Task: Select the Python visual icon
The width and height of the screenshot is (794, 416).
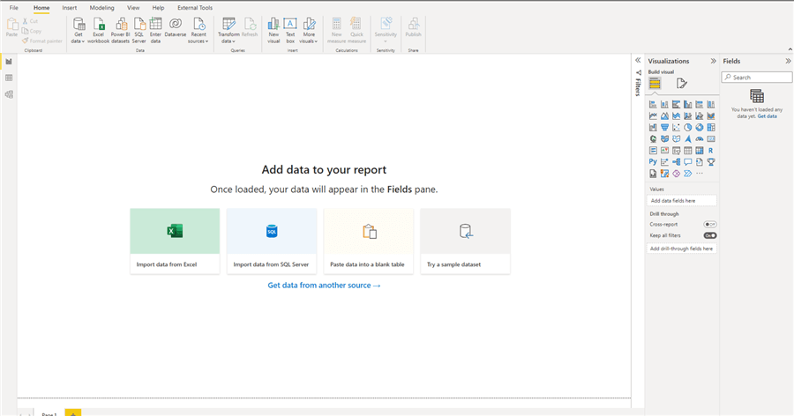Action: click(x=653, y=162)
